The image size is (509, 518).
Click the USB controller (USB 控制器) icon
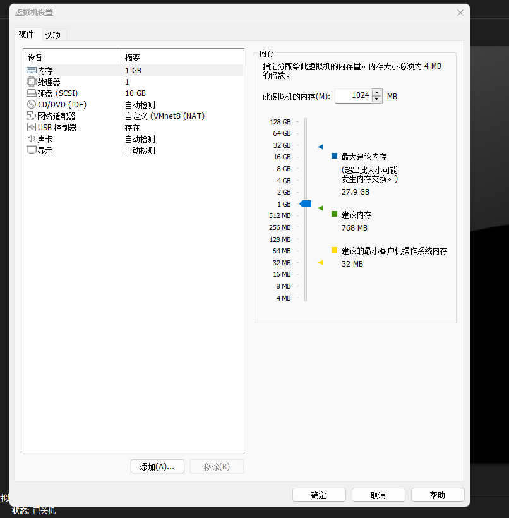(x=32, y=127)
